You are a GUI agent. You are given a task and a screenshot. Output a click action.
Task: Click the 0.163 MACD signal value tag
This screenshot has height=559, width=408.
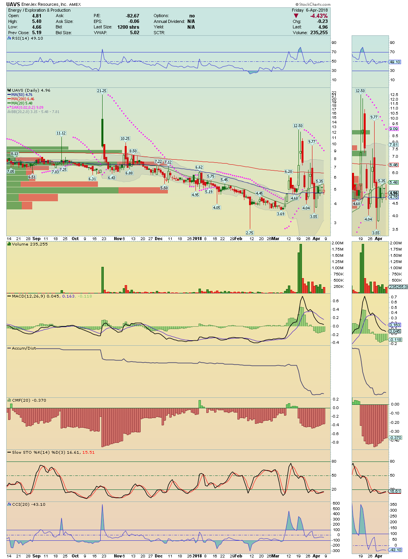395,325
